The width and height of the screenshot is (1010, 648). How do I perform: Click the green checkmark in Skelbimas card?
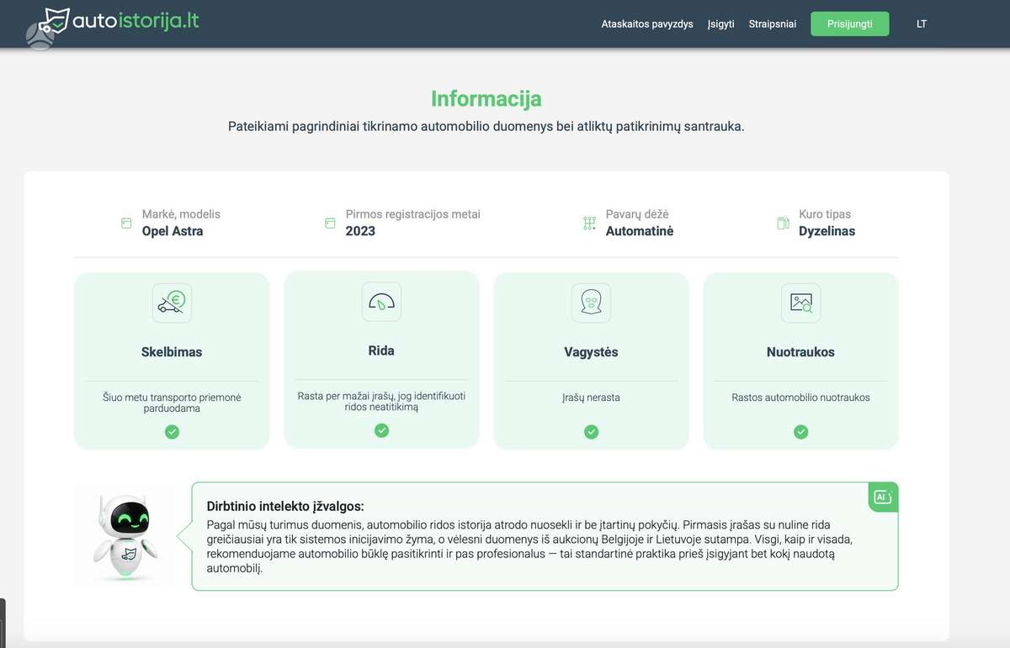tap(172, 432)
